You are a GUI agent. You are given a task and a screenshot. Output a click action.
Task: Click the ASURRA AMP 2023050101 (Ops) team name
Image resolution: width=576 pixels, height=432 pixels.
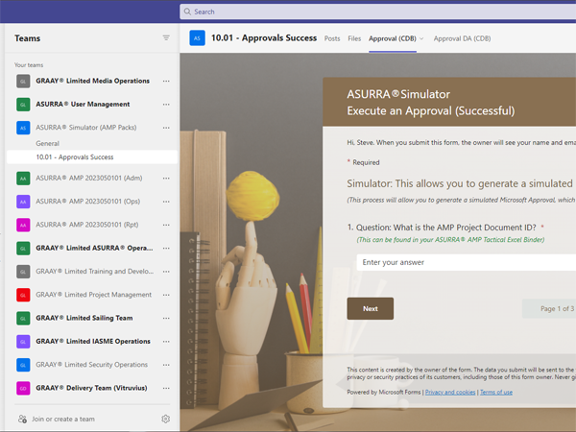point(87,202)
